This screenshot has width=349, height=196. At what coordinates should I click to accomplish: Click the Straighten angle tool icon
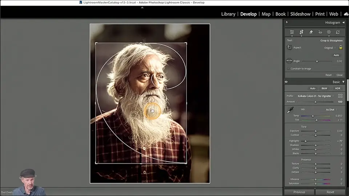[x=289, y=61]
